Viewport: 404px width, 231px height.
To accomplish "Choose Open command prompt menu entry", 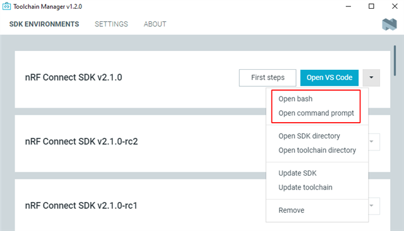I will point(317,113).
